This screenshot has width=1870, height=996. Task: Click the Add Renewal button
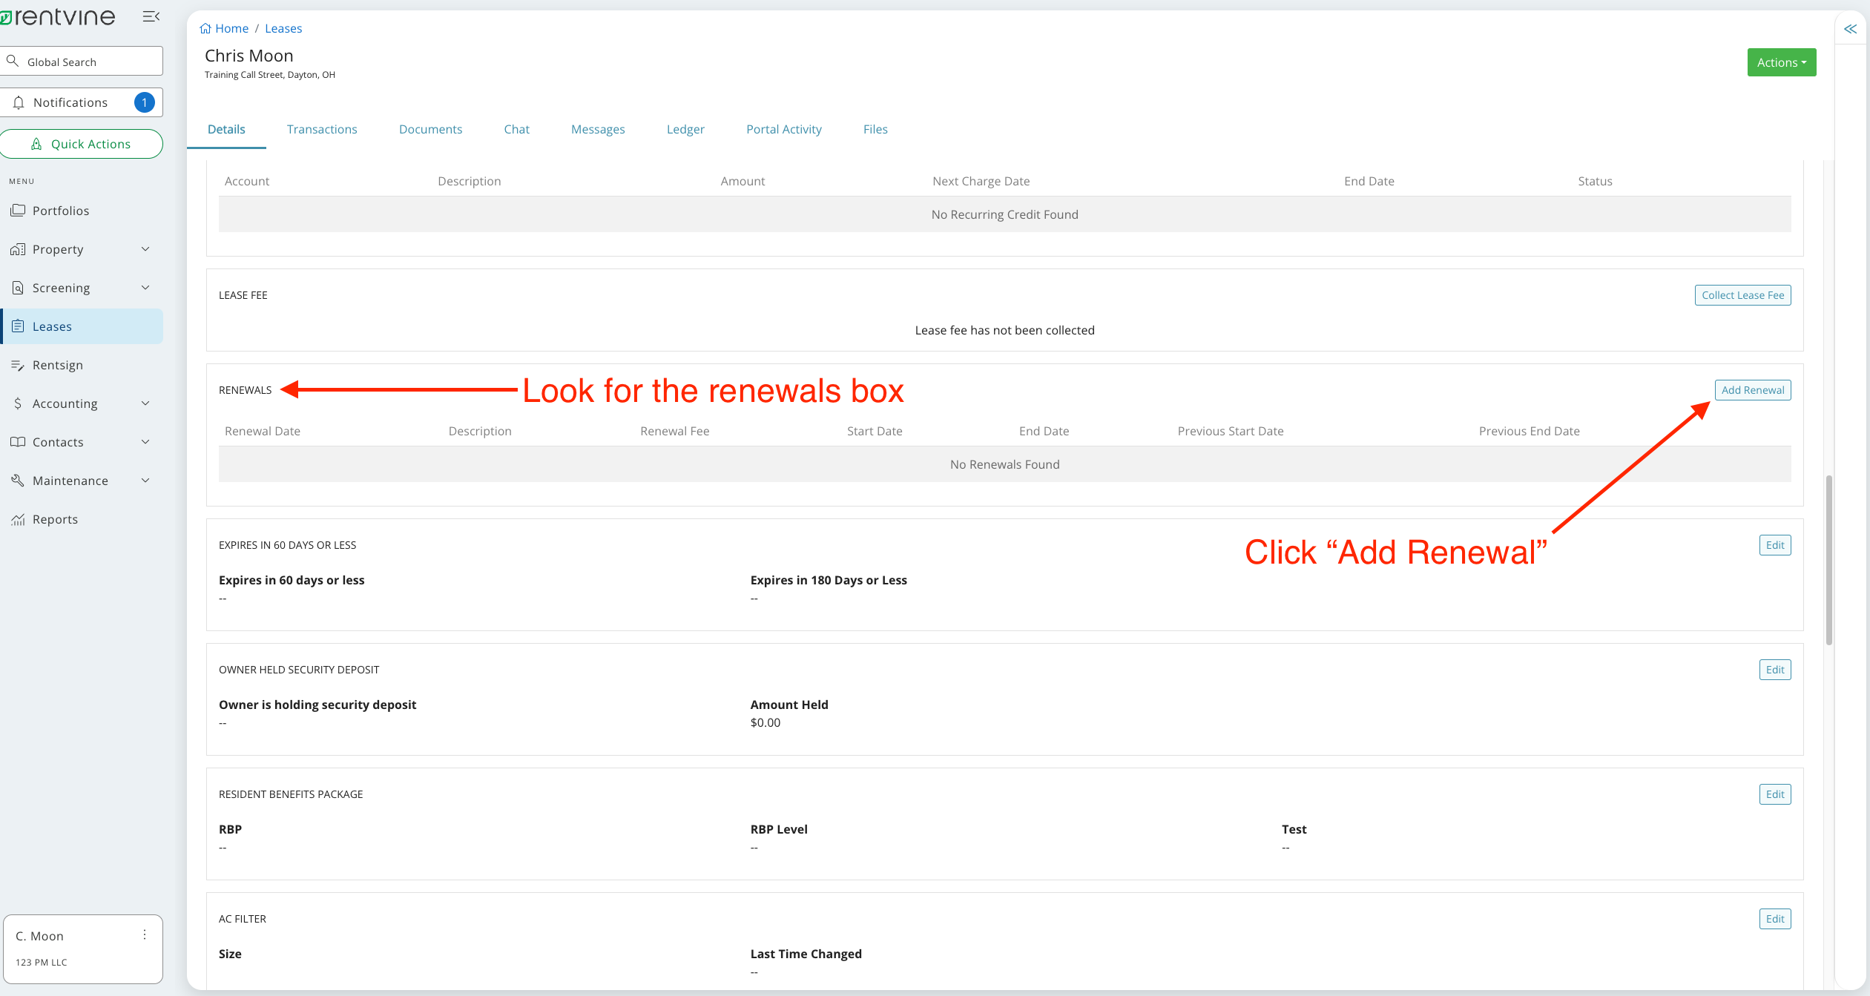coord(1752,390)
